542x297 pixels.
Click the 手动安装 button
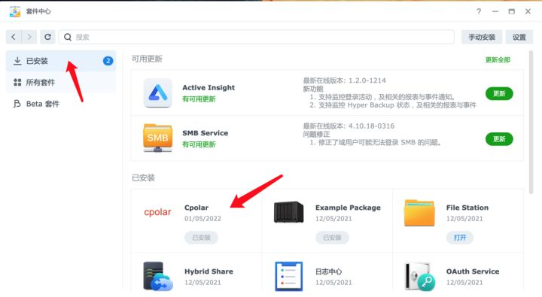pyautogui.click(x=482, y=37)
